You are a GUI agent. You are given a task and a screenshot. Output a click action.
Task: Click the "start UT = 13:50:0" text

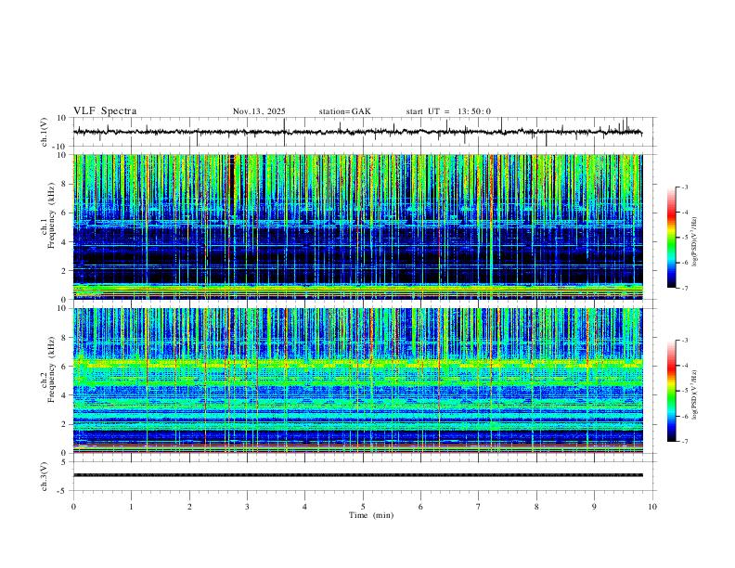(x=448, y=111)
